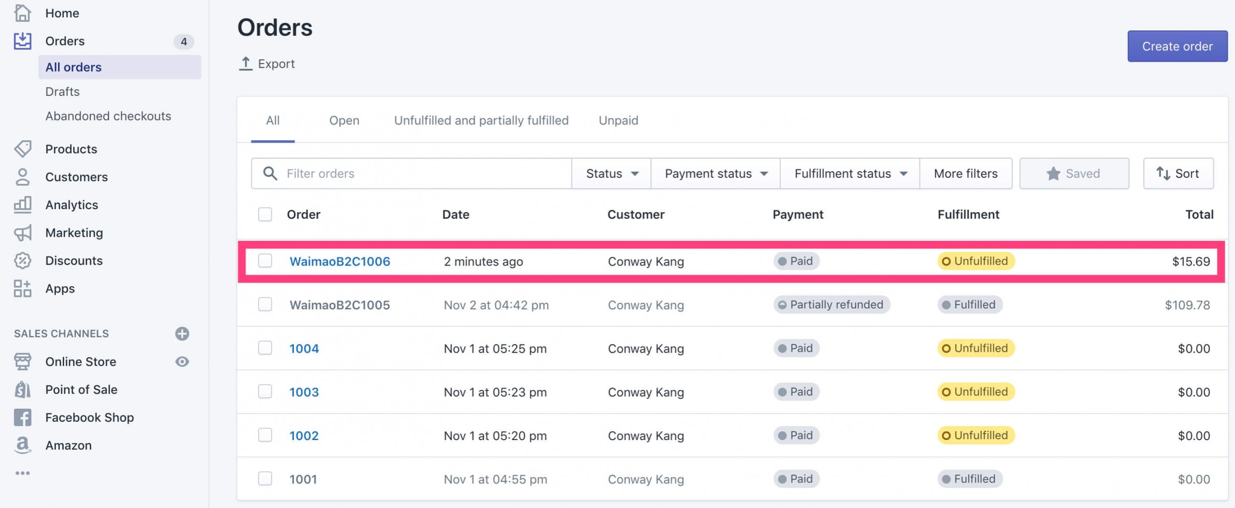
Task: Click the Partially refunded payment badge
Action: [832, 305]
